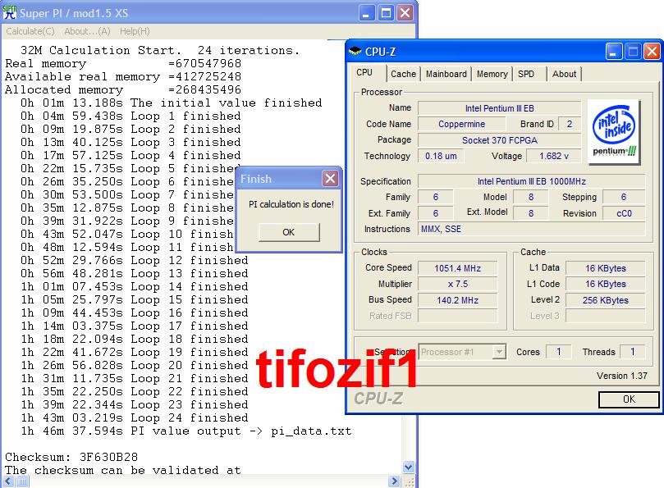This screenshot has width=664, height=488.
Task: Click the horizontal scrollbar left arrow in Super PI
Action: [x=9, y=481]
